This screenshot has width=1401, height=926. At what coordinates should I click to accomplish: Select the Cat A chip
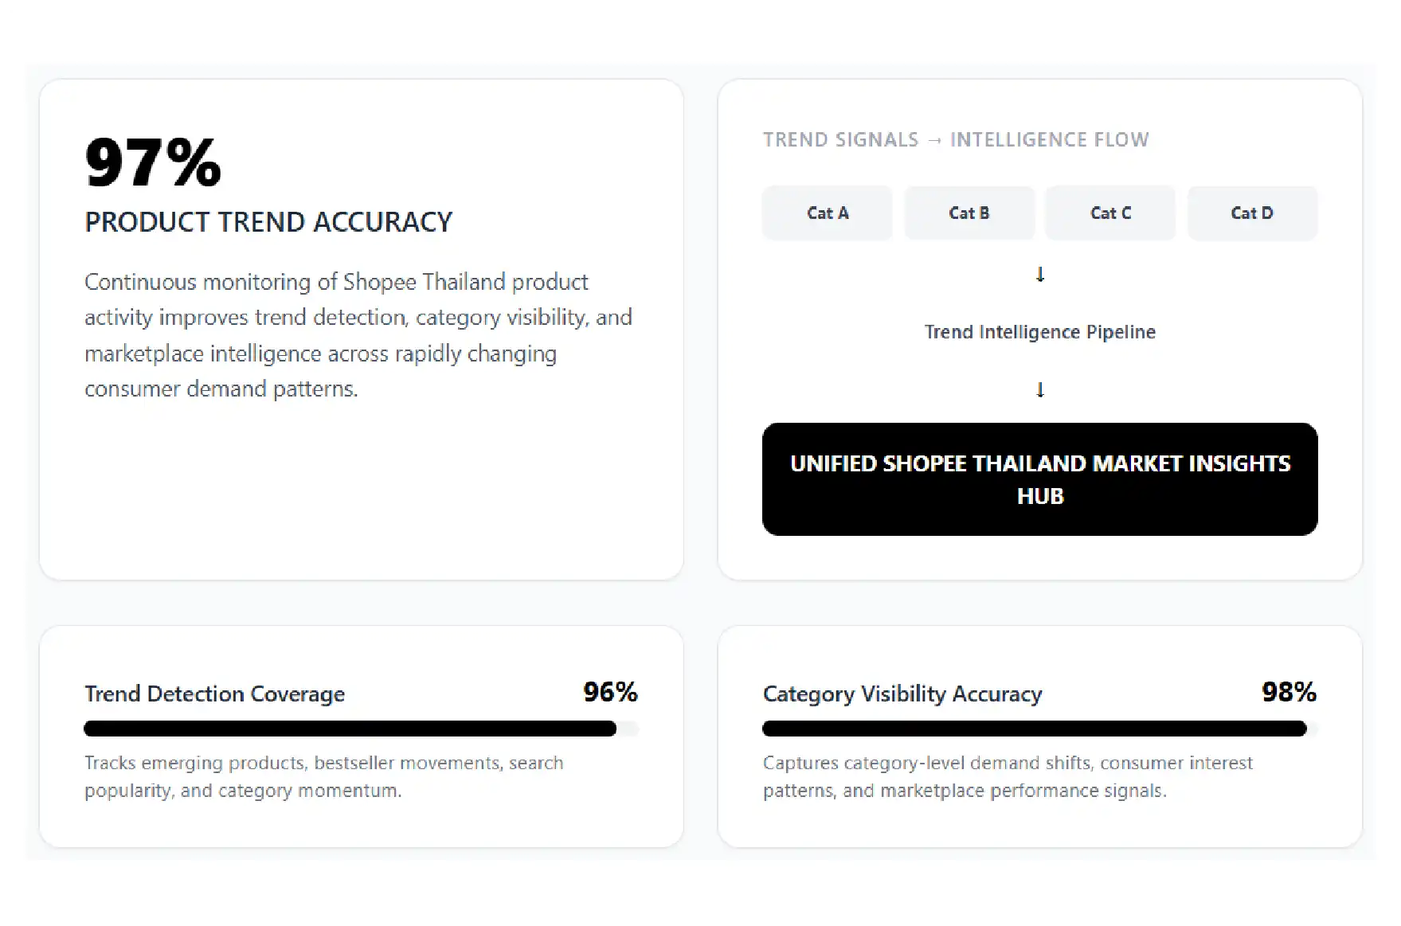coord(827,213)
